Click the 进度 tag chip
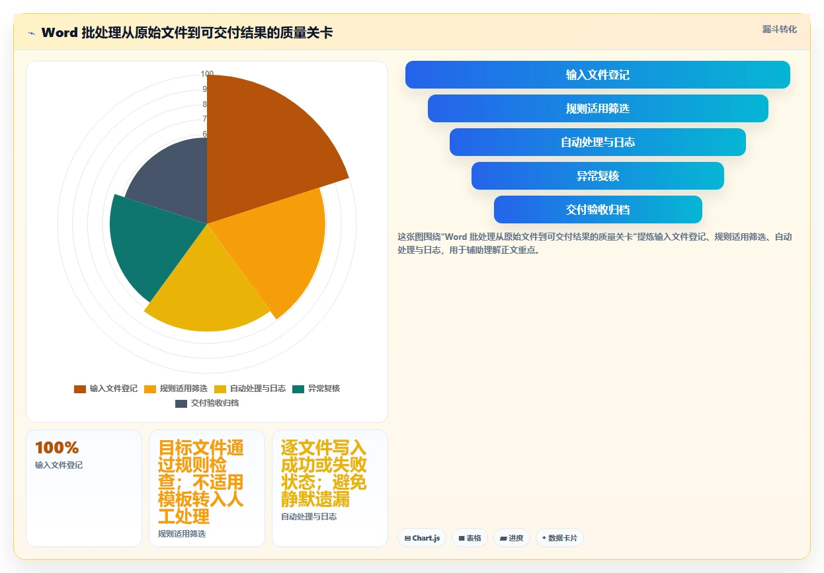 pos(512,538)
